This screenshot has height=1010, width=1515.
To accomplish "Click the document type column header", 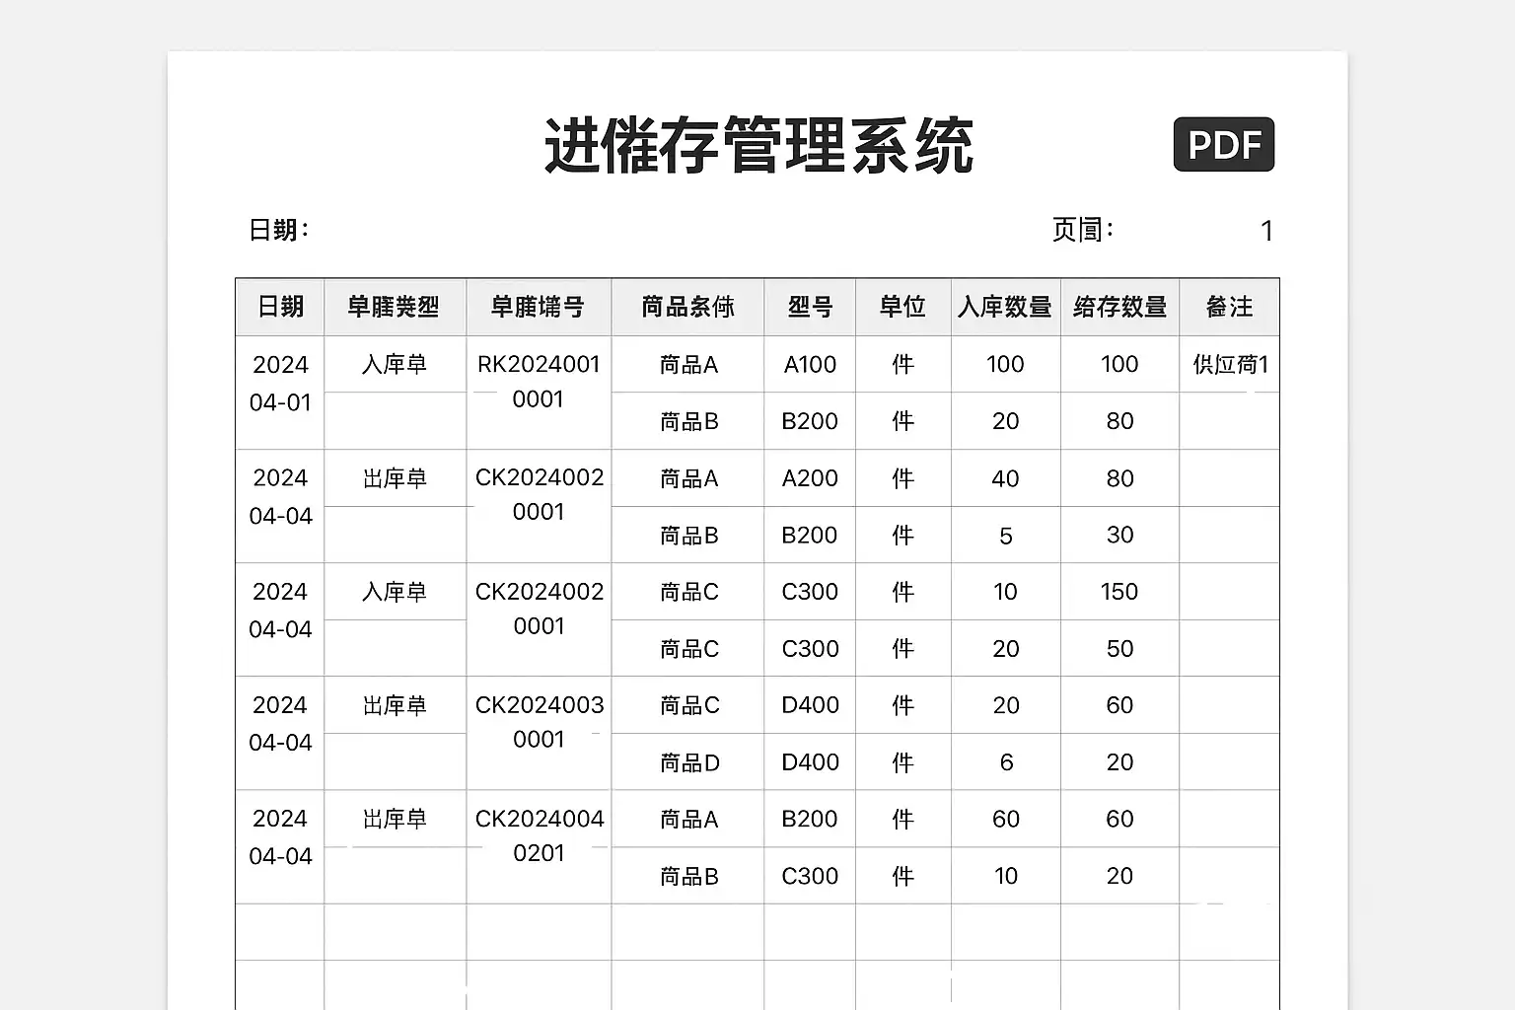I will coord(394,307).
